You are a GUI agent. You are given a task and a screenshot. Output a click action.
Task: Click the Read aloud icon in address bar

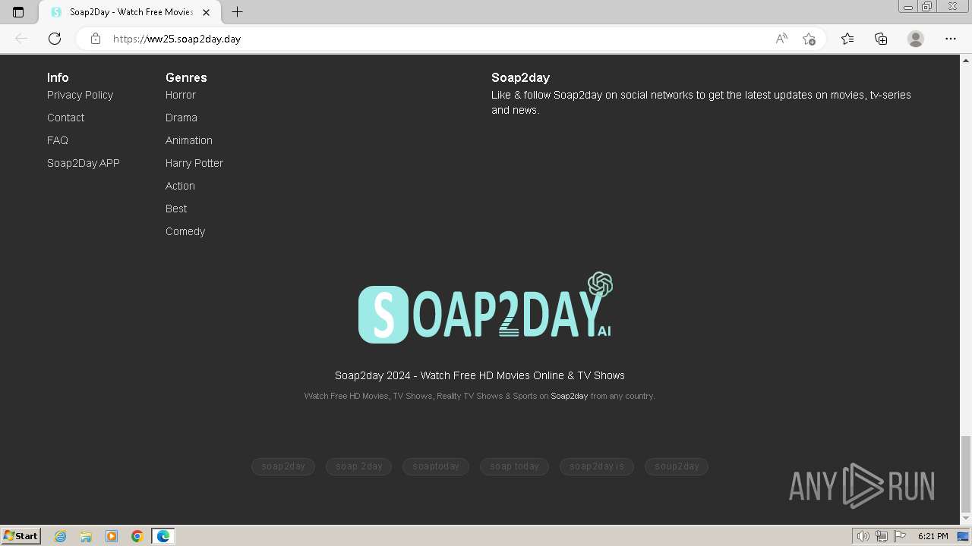[781, 39]
